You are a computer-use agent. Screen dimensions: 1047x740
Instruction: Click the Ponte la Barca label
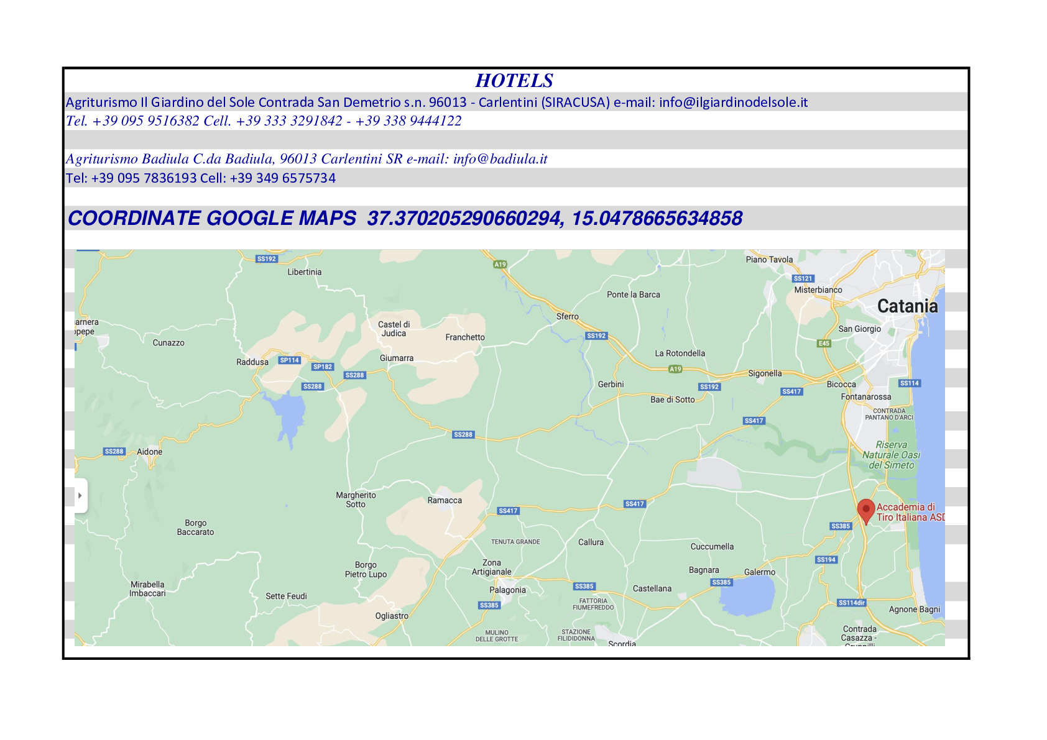click(x=634, y=295)
